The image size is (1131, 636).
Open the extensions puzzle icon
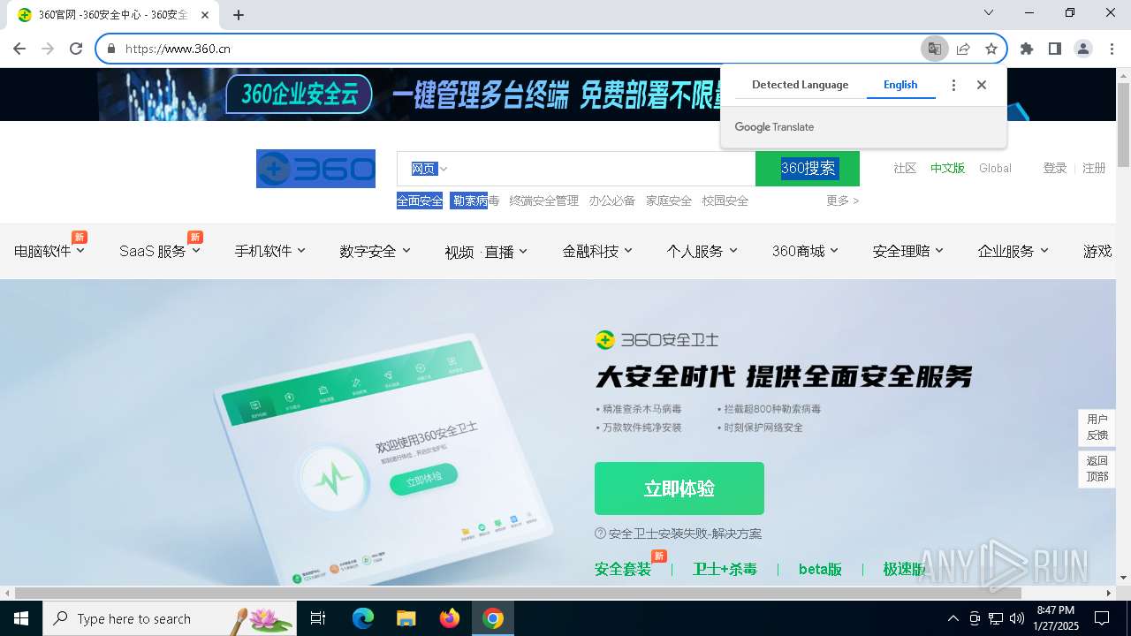pyautogui.click(x=1027, y=49)
